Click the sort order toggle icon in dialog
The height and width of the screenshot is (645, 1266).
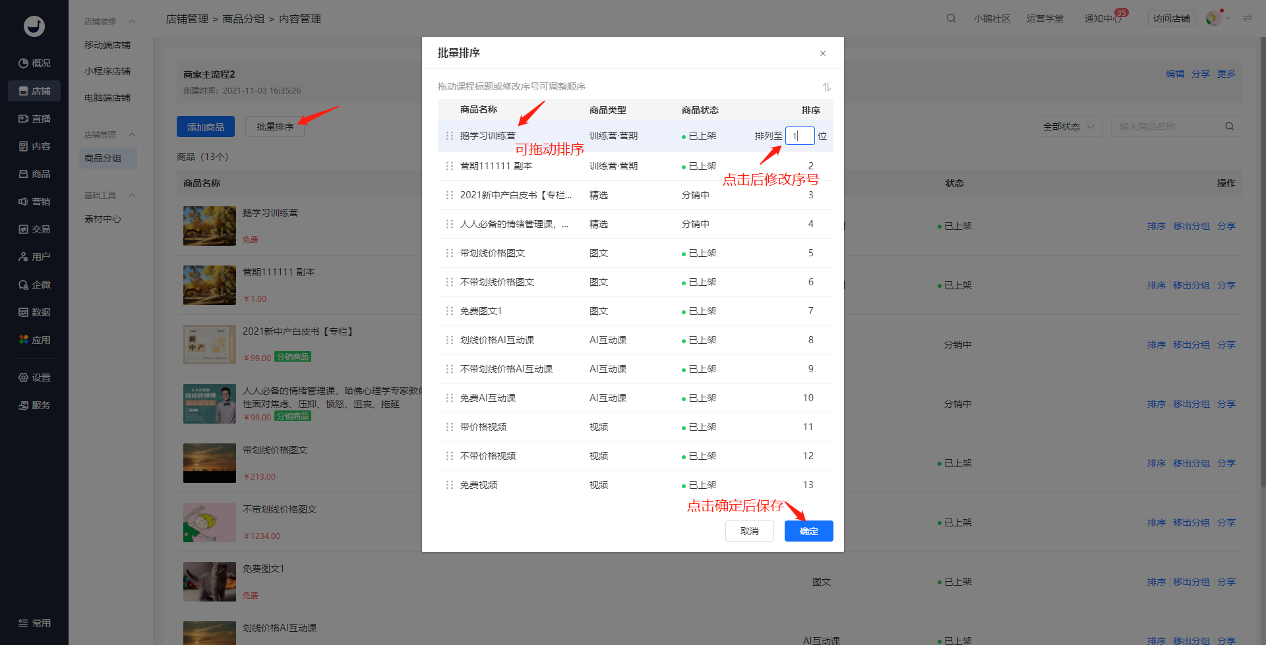(827, 87)
